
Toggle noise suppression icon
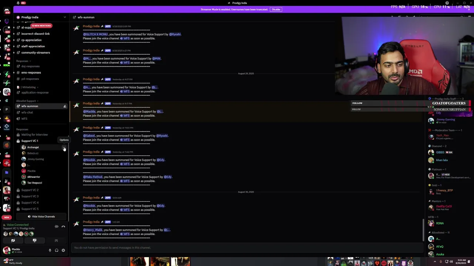pos(57,226)
